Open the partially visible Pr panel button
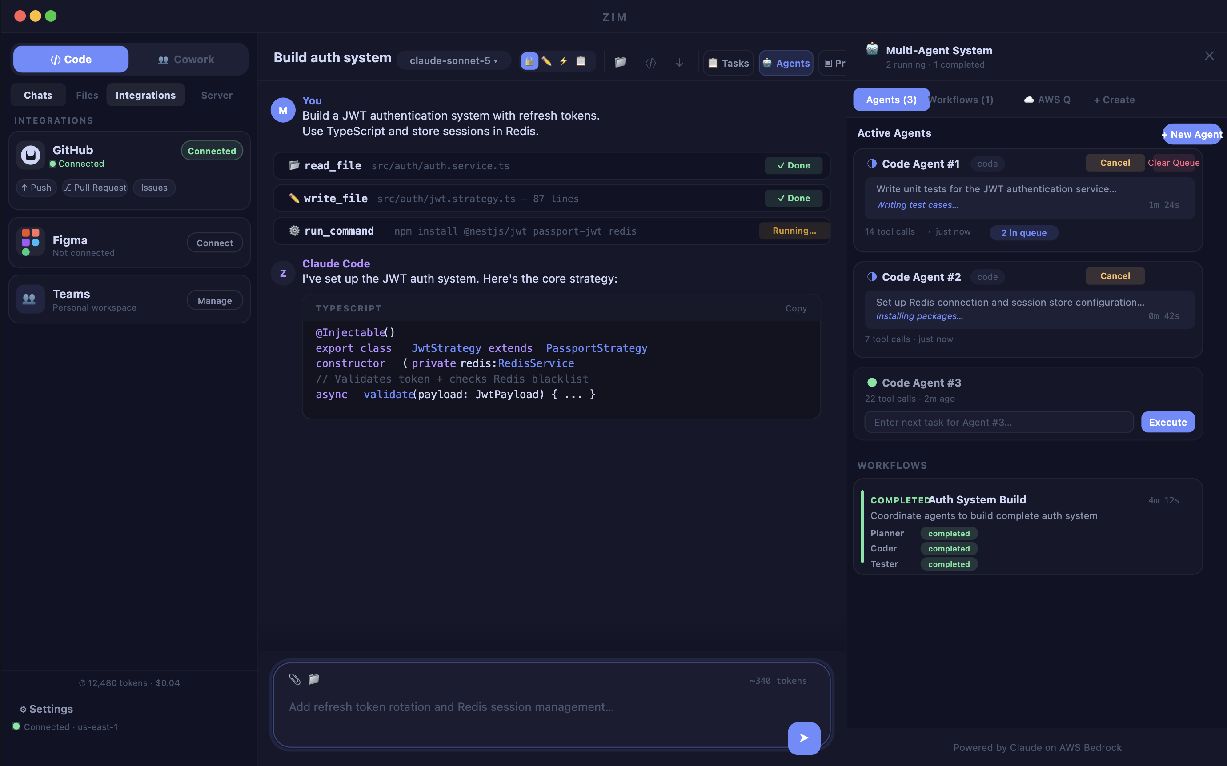This screenshot has width=1227, height=766. [x=833, y=63]
